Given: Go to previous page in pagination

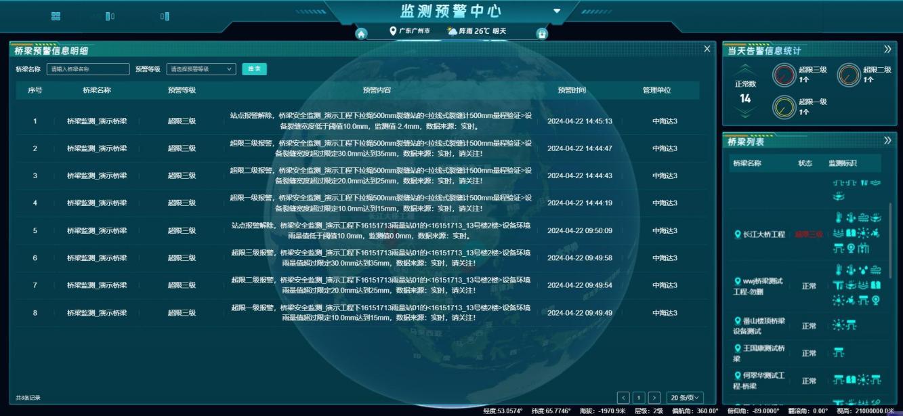Looking at the screenshot, I should coord(623,398).
